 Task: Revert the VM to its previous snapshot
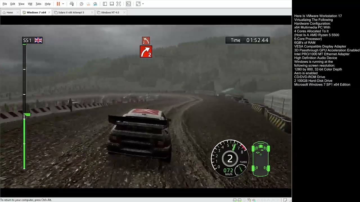click(x=88, y=4)
